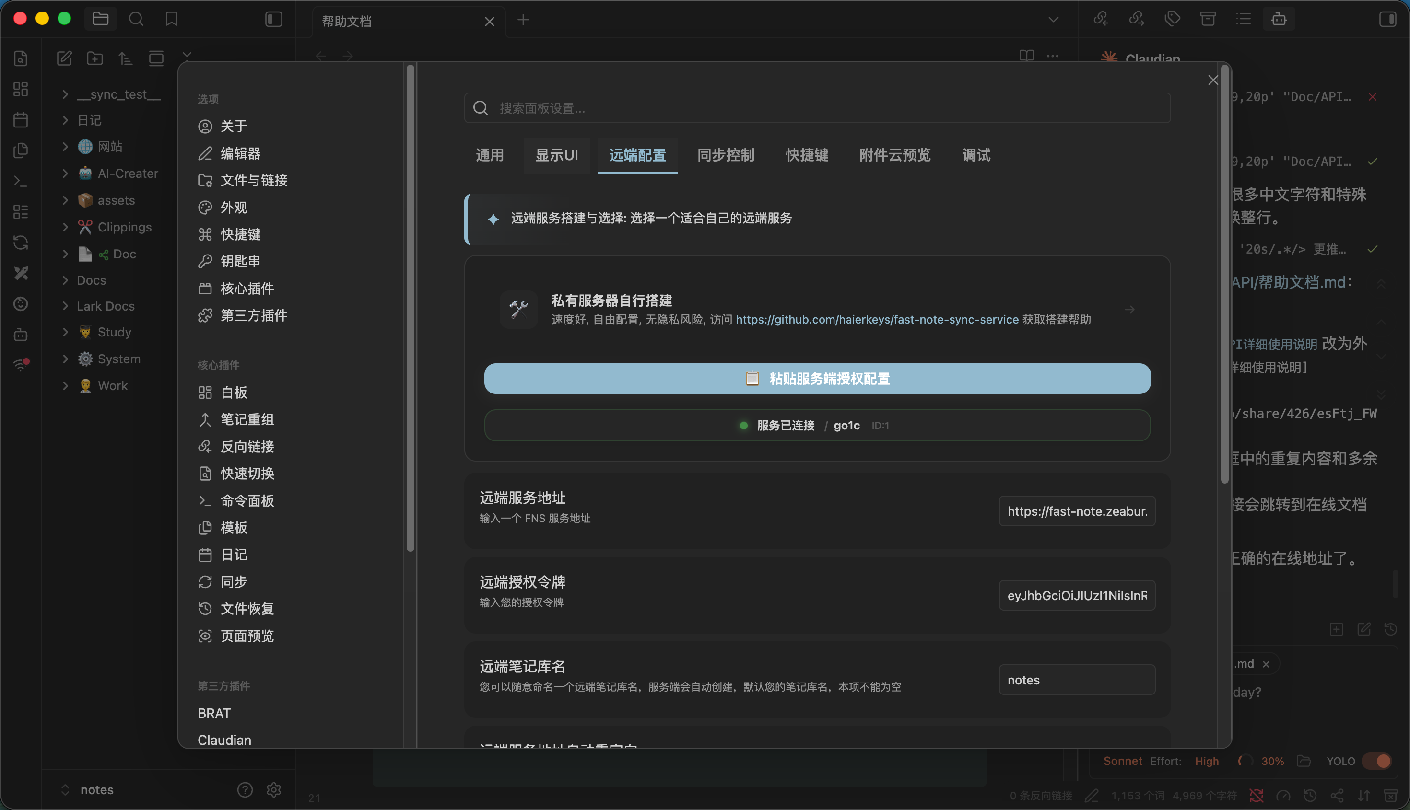Change sort order icon in file explorer
This screenshot has height=810, width=1410.
pos(125,58)
